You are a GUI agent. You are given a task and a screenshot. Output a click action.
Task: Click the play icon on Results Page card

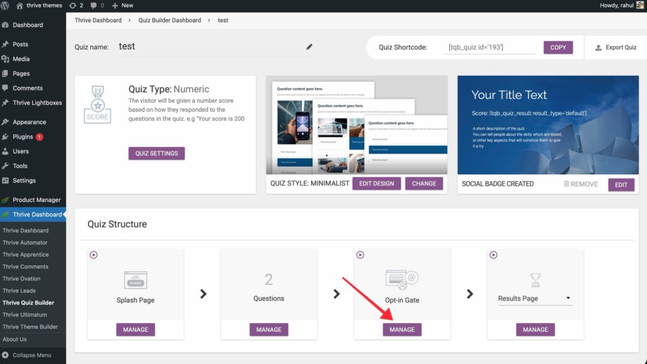point(493,255)
